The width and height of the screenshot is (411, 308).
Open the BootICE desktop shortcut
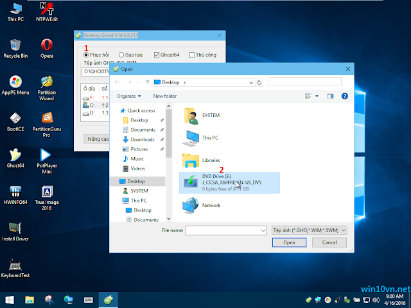pos(15,122)
